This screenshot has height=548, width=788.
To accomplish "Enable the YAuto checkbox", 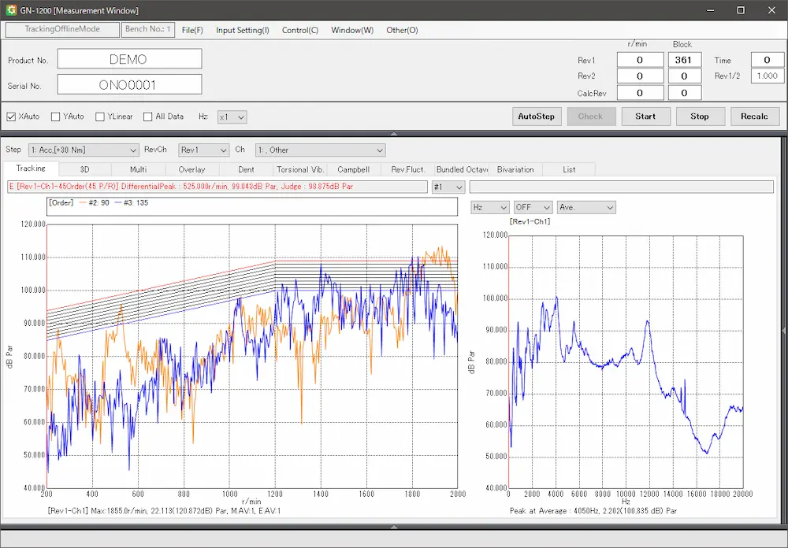I will point(56,117).
